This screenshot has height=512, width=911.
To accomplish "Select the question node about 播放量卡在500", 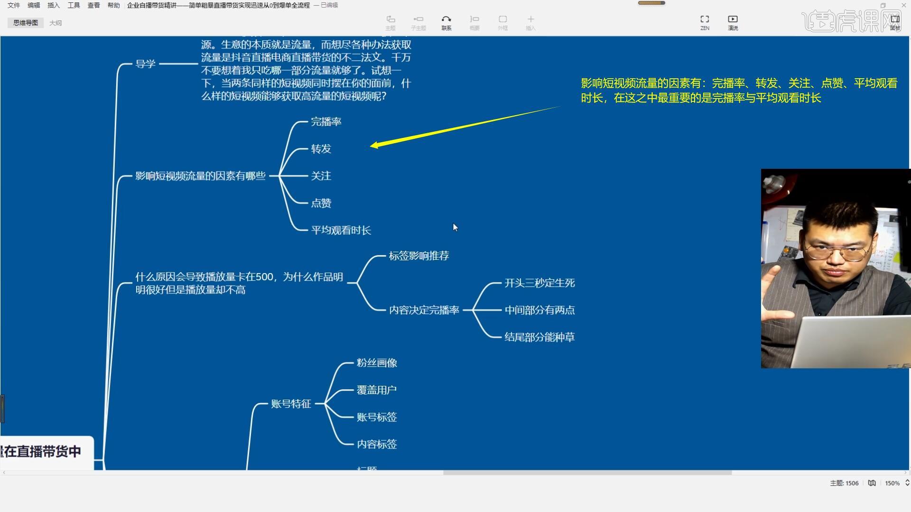I will 239,283.
